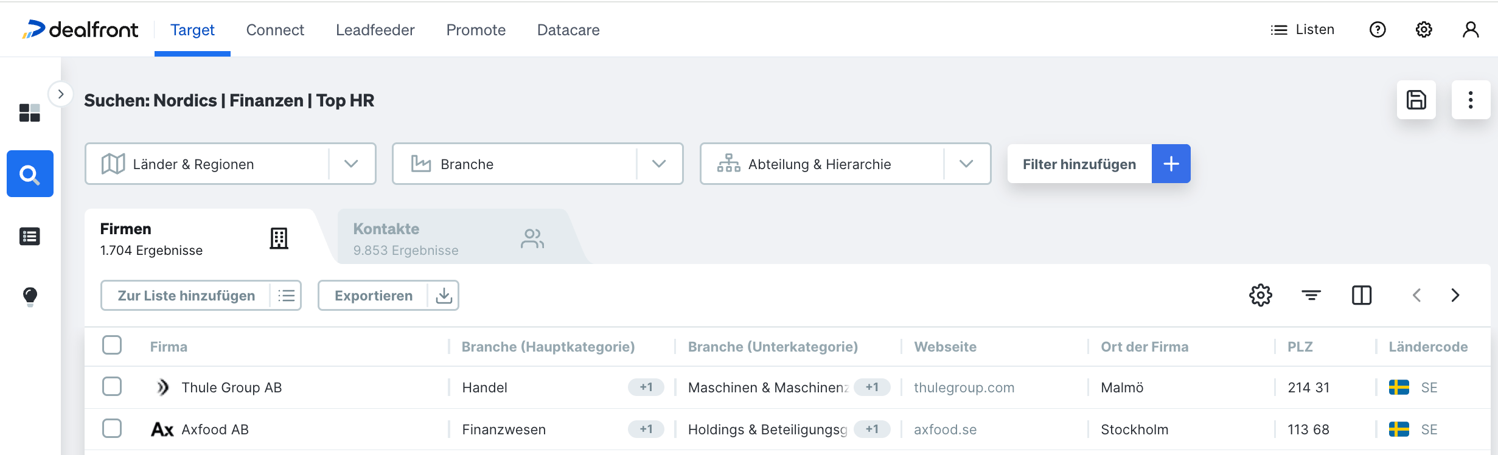This screenshot has width=1498, height=455.
Task: Open table settings gear icon
Action: (x=1261, y=295)
